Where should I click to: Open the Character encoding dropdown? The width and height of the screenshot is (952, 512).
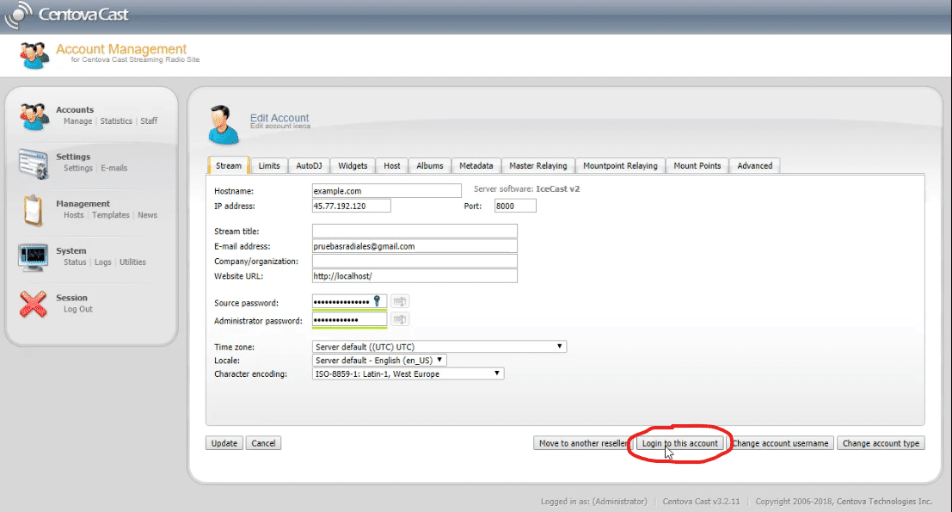[x=408, y=373]
